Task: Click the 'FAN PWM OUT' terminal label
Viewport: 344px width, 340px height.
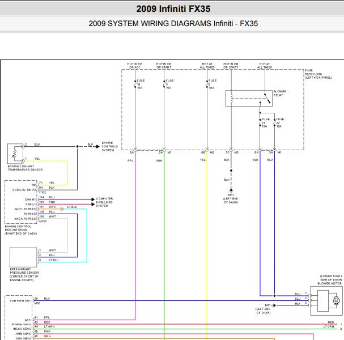Action: click(20, 301)
